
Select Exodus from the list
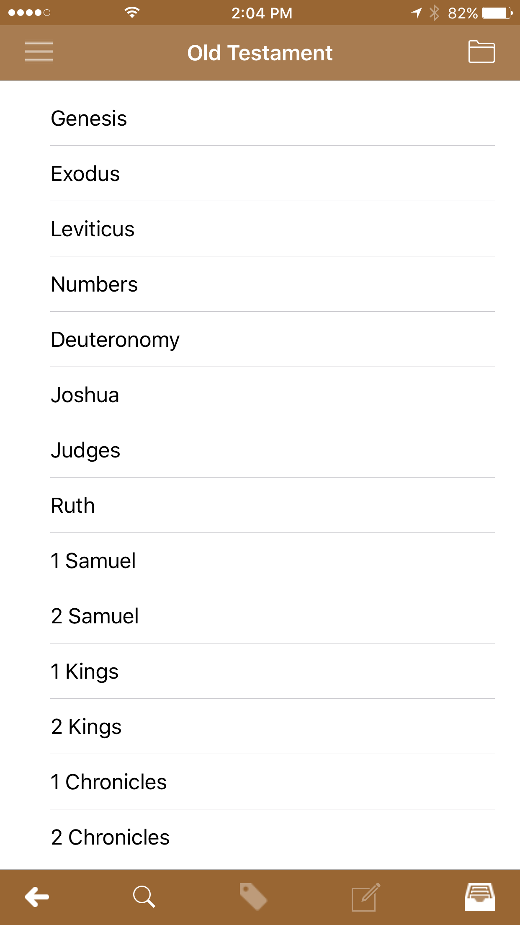[x=85, y=174]
